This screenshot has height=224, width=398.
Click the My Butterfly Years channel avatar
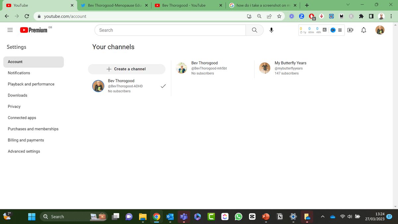click(265, 68)
